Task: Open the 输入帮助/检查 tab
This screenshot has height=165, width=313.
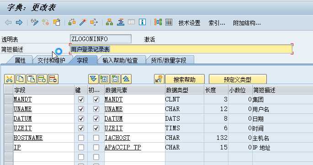Action: [120, 60]
